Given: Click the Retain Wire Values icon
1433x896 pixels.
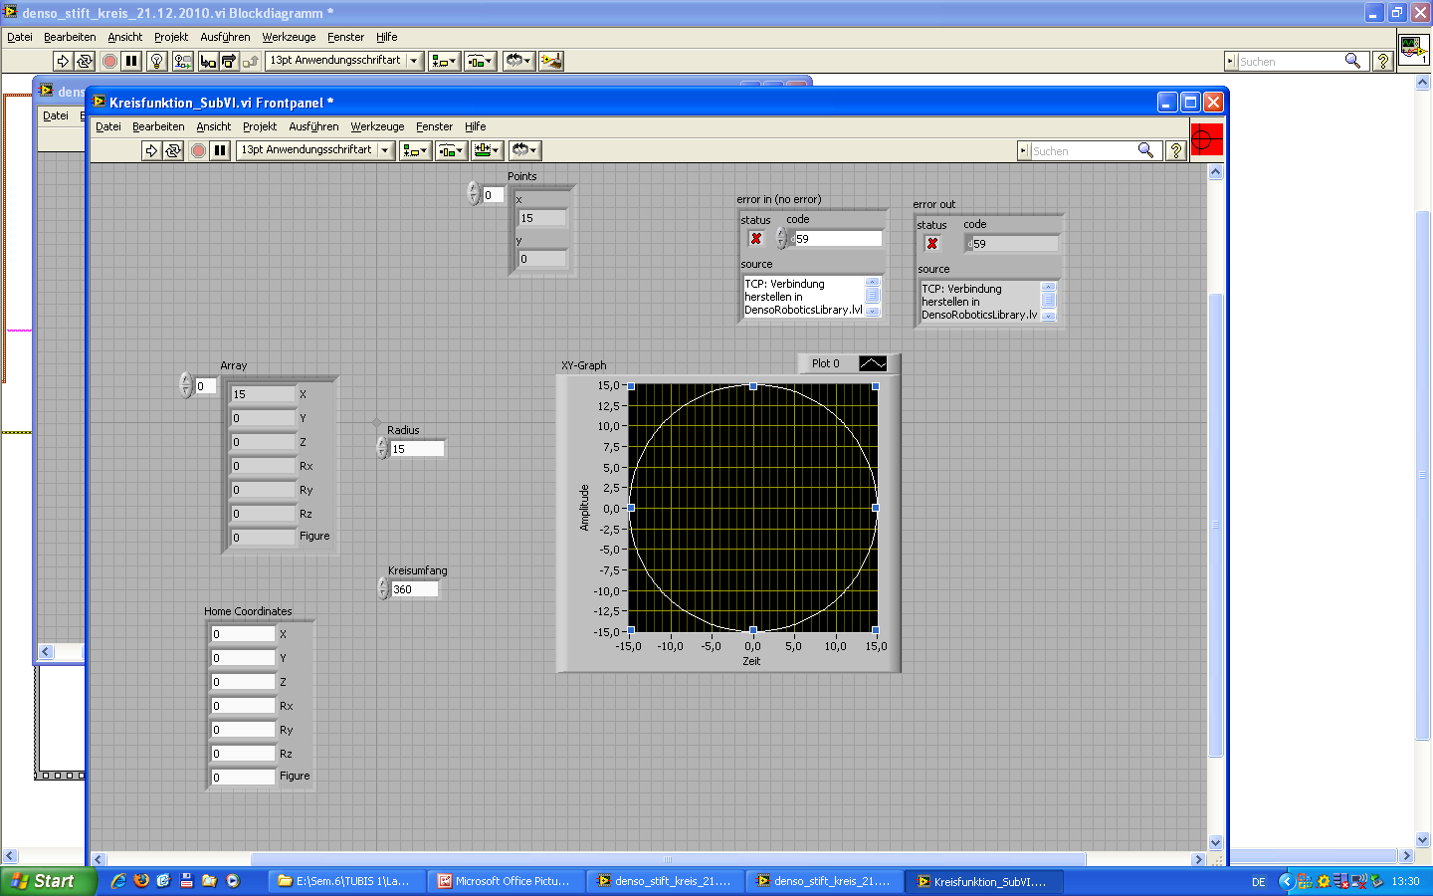Looking at the screenshot, I should pyautogui.click(x=182, y=61).
